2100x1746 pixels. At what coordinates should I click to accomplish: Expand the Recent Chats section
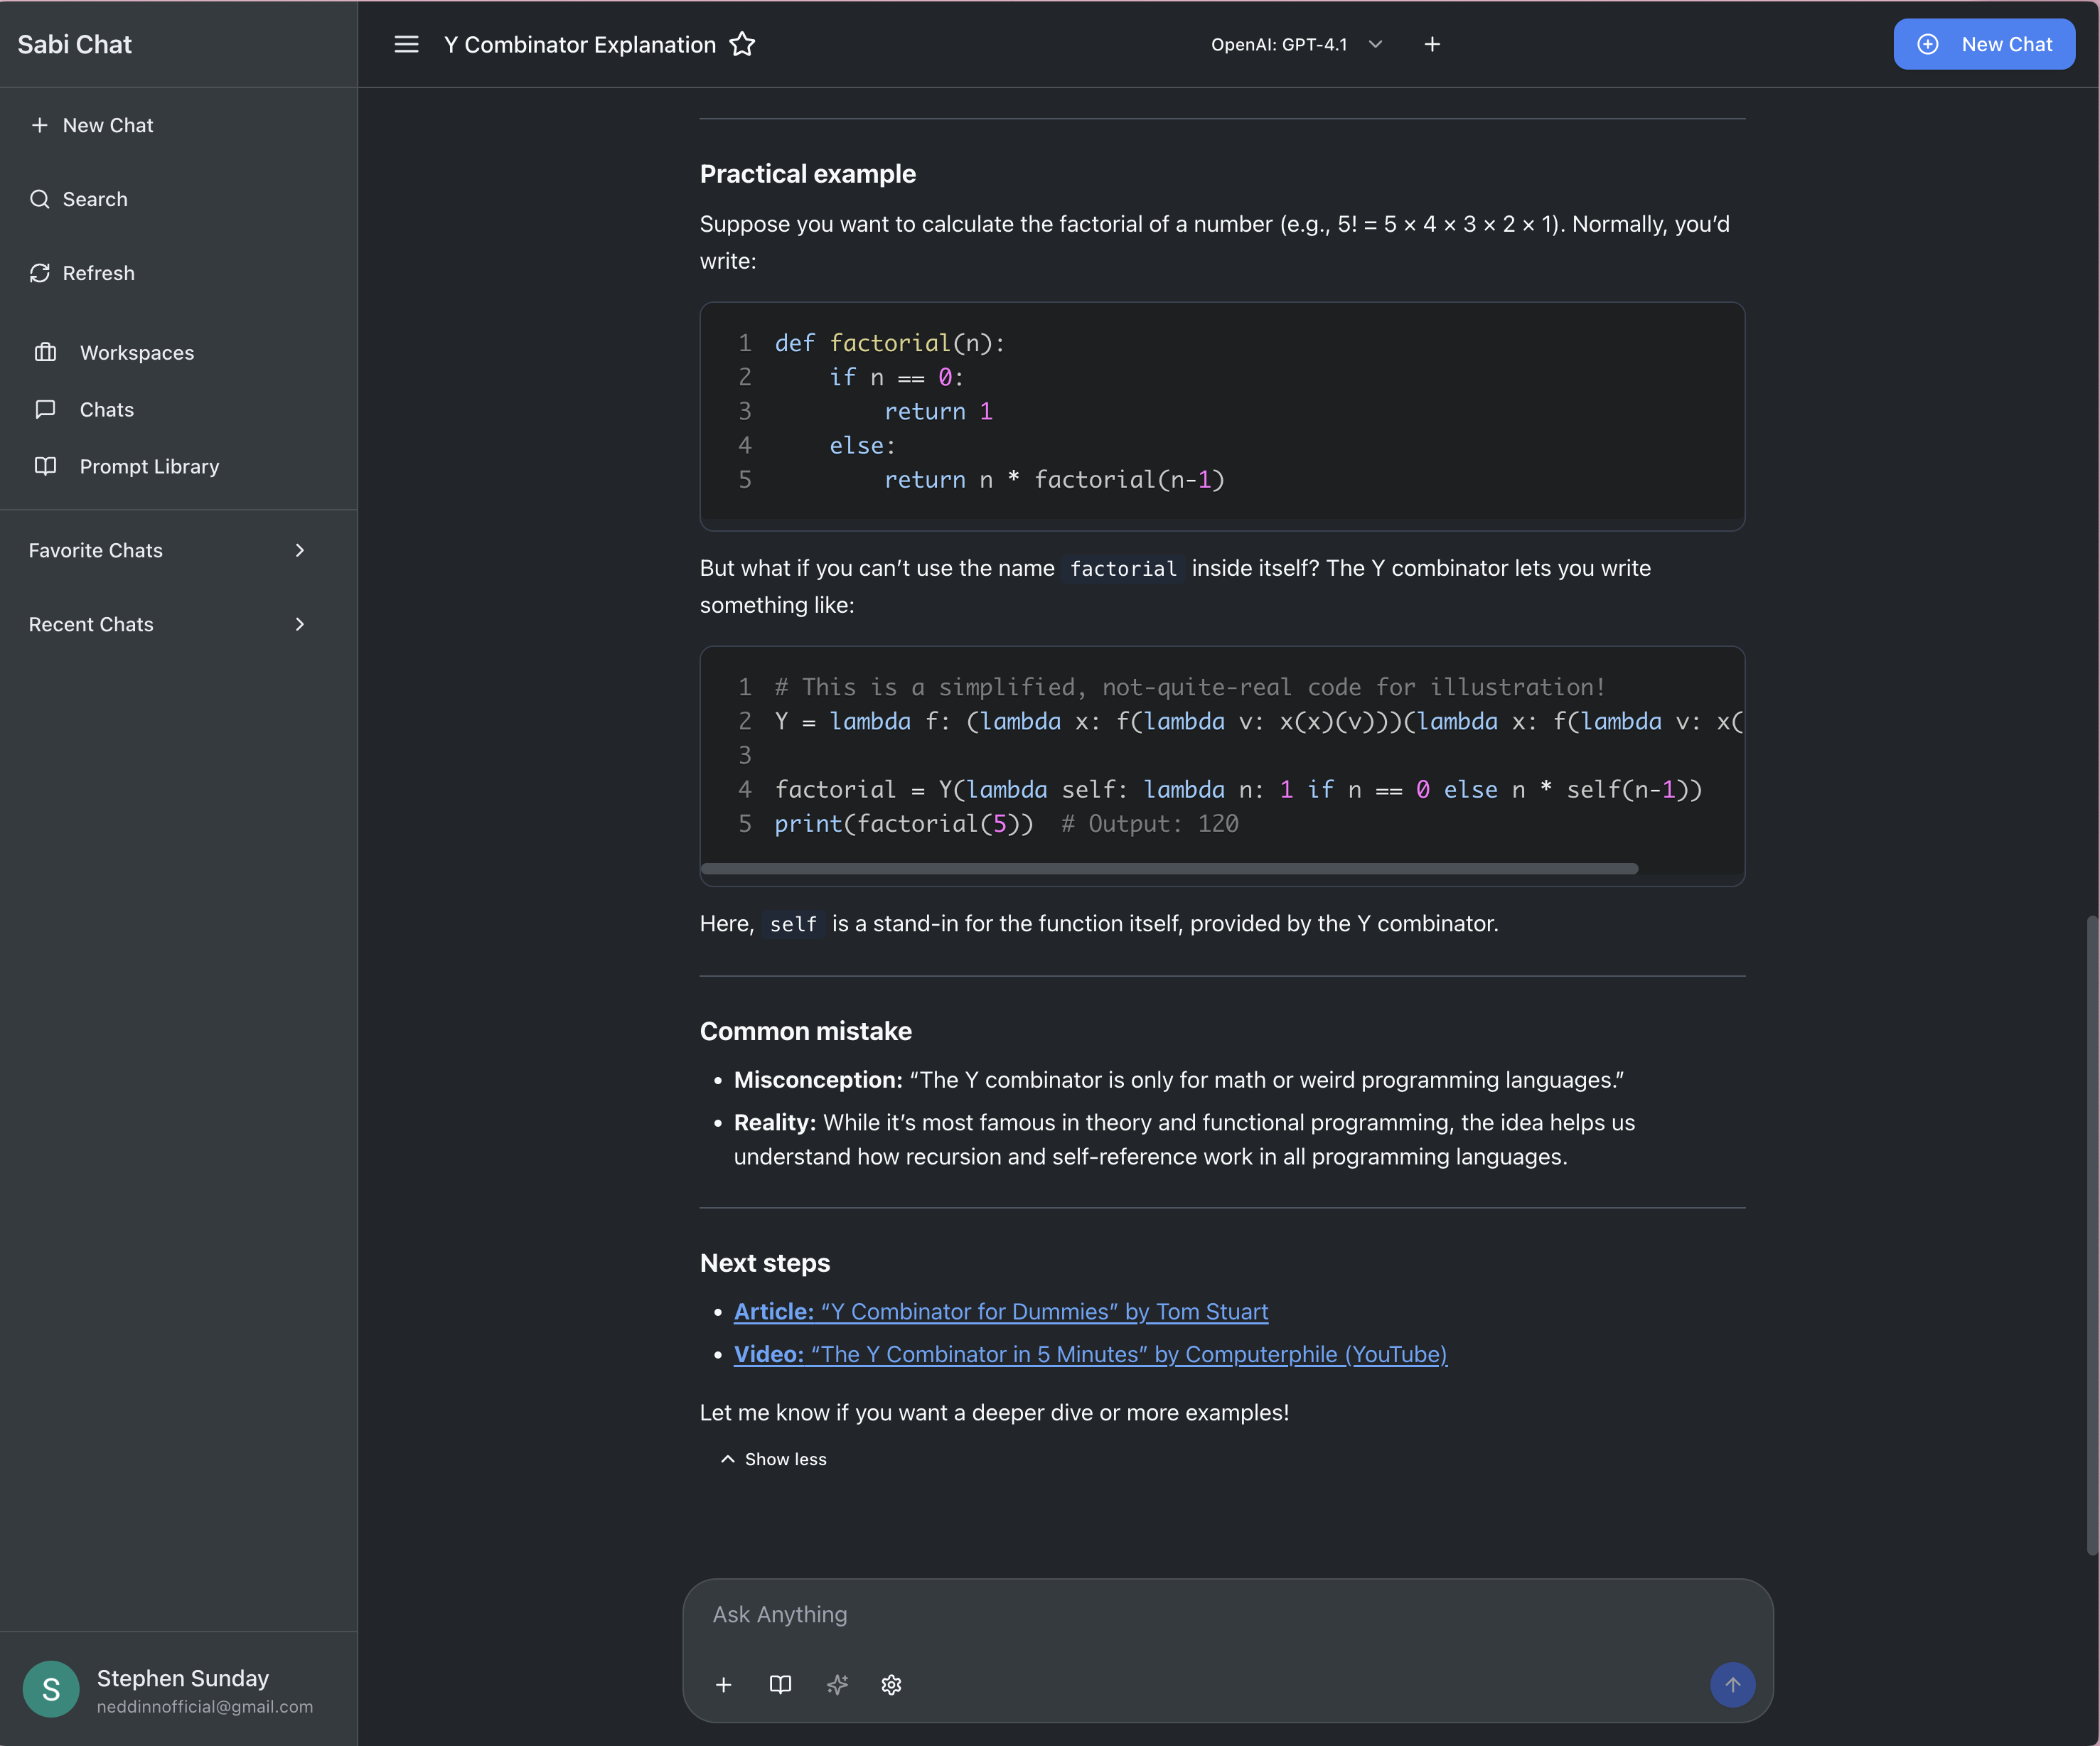coord(167,625)
